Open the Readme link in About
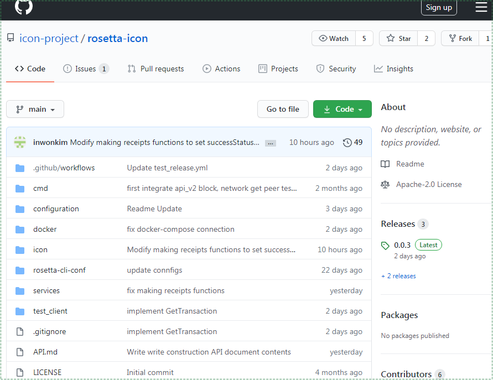The height and width of the screenshot is (380, 493). tap(410, 164)
